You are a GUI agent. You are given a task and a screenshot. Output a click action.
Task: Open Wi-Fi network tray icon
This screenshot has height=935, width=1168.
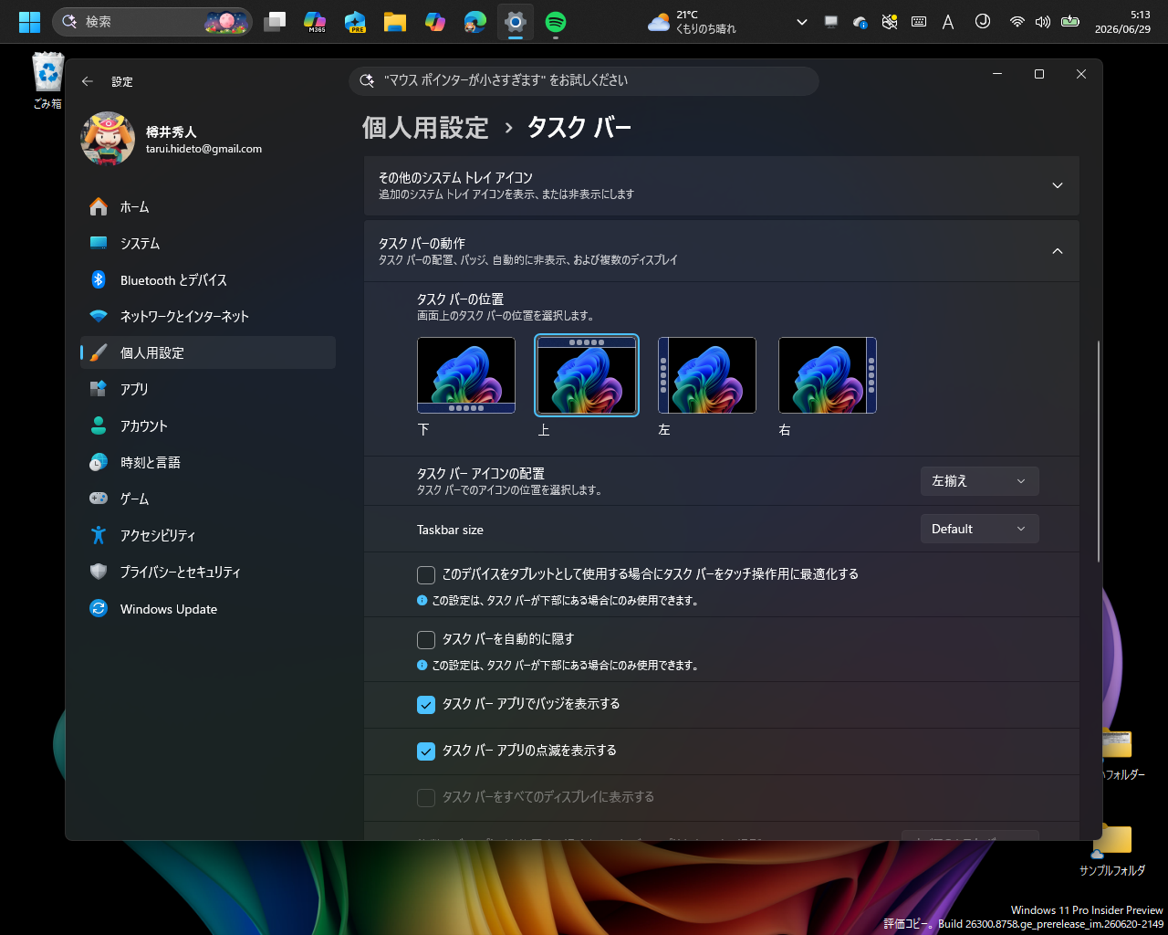pos(1017,22)
